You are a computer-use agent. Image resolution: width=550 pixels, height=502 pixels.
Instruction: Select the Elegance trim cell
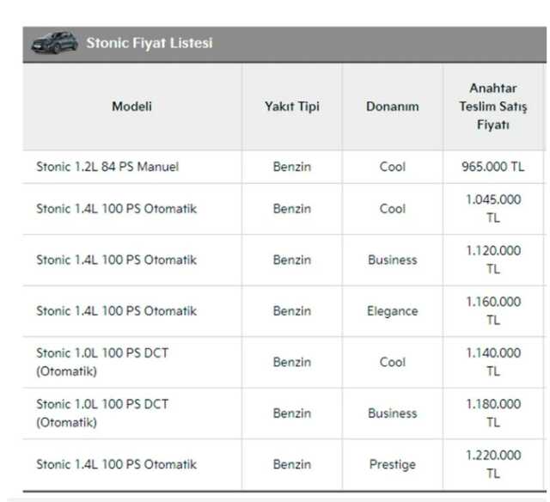pos(392,311)
